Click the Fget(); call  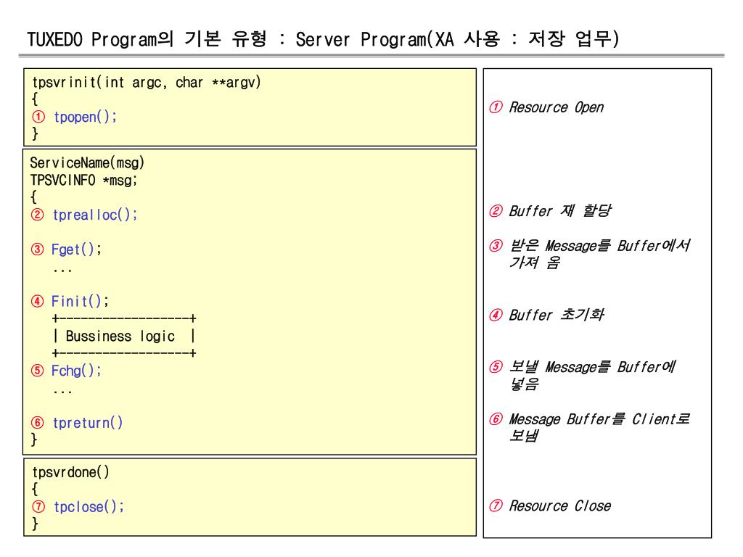click(76, 249)
